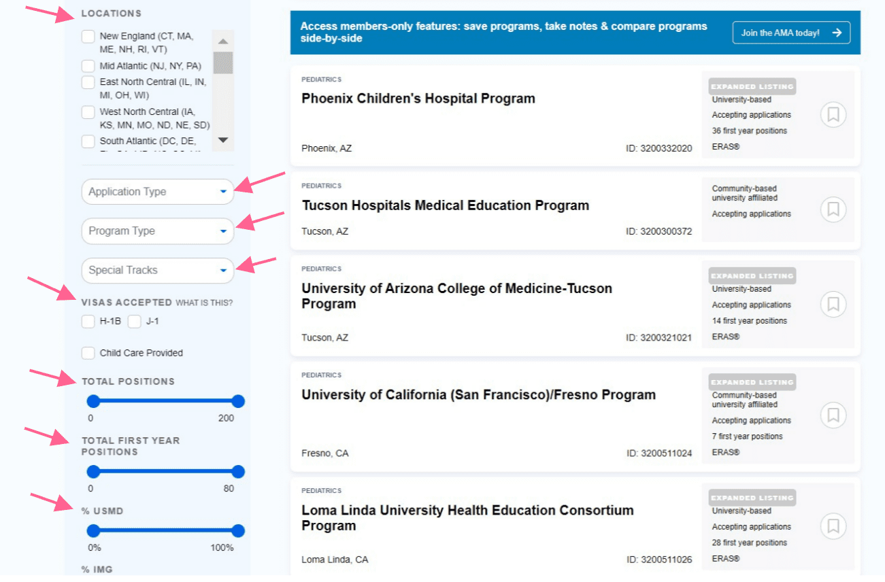Click the scroll-down arrow in Locations list

(x=222, y=141)
